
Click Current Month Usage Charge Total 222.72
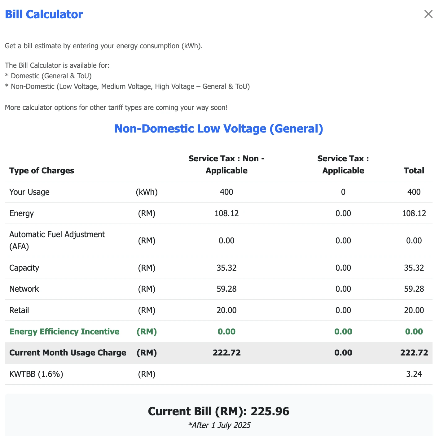tap(414, 353)
